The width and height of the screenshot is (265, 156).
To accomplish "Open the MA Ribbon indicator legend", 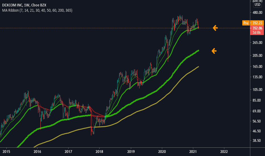I will (x=37, y=10).
